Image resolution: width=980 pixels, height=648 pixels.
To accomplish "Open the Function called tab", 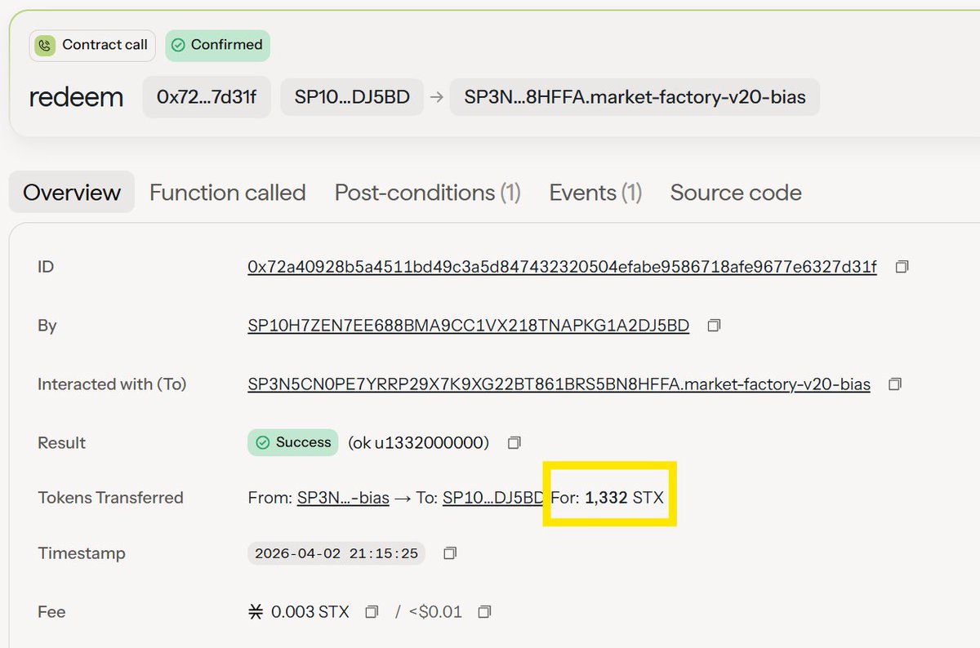I will [x=227, y=193].
